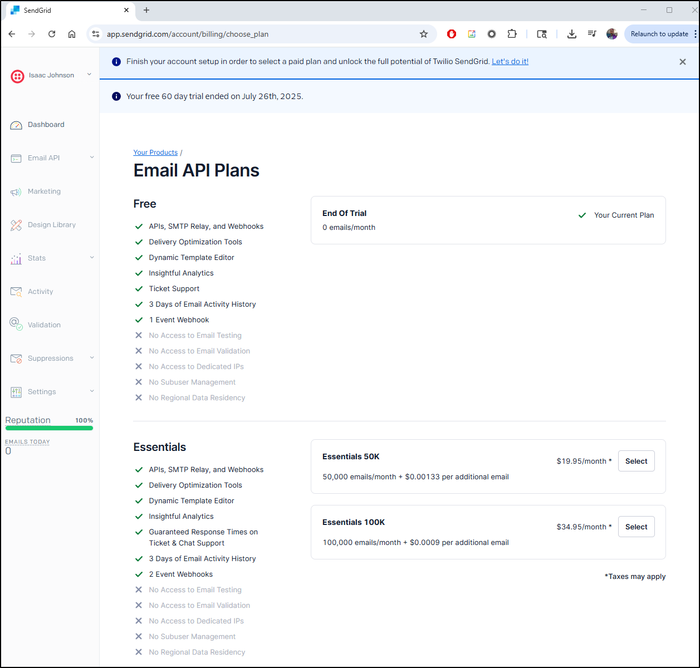Click the red ad-blocker extension icon

coord(452,34)
